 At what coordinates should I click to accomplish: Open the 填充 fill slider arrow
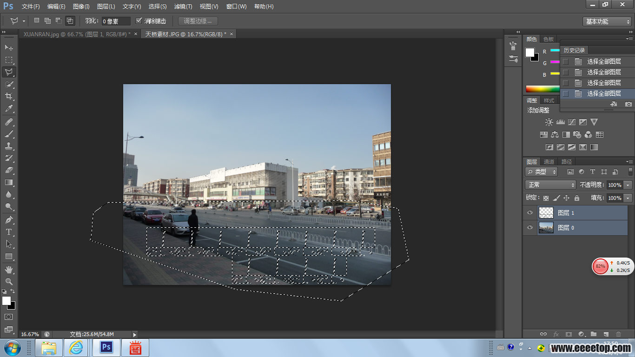(628, 198)
